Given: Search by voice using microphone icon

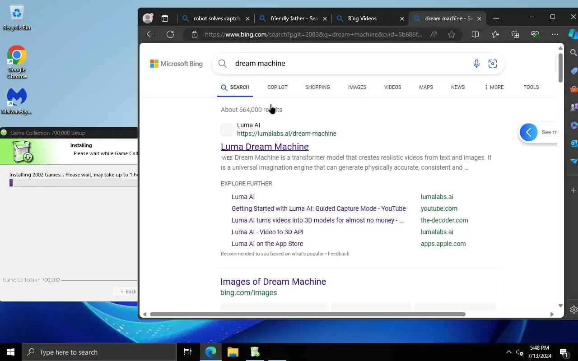Looking at the screenshot, I should pos(476,64).
